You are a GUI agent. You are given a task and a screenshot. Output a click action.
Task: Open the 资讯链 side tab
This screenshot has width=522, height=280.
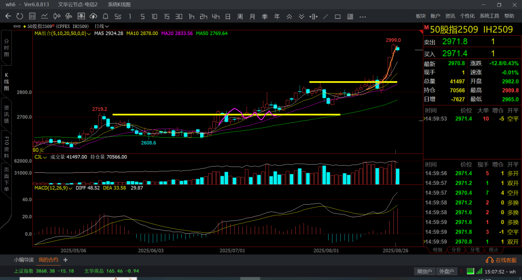pyautogui.click(x=6, y=114)
